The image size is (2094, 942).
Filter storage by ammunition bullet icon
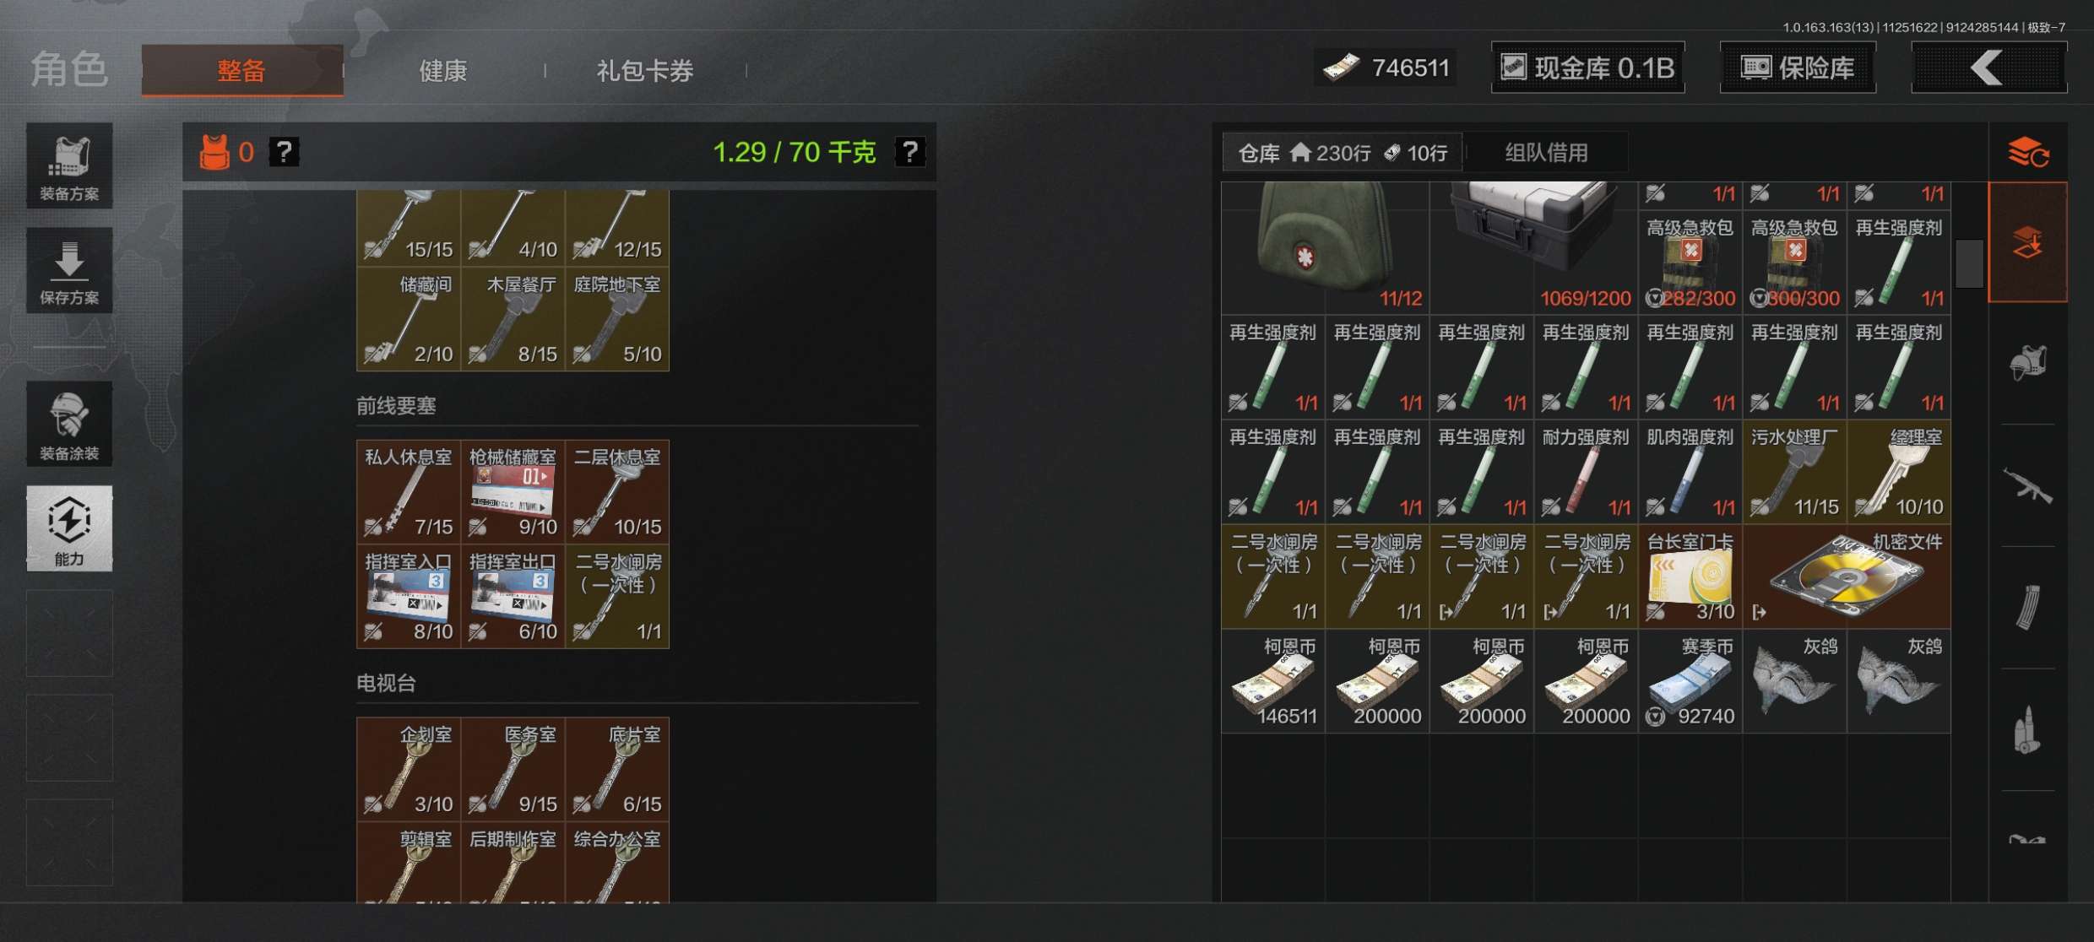(x=2028, y=730)
